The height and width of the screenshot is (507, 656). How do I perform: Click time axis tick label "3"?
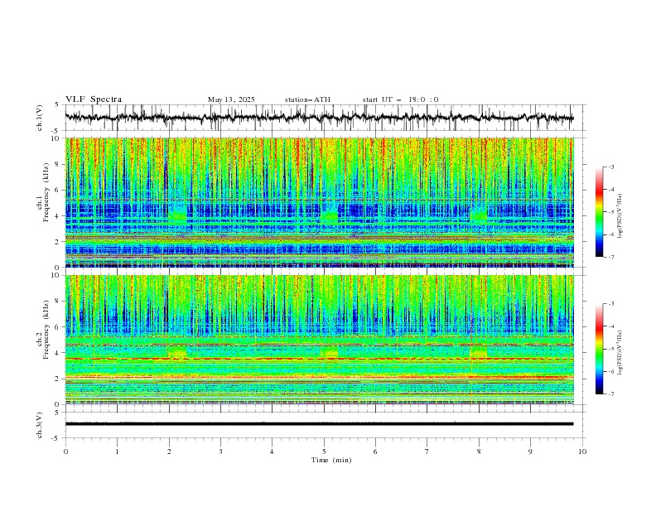[x=220, y=451]
